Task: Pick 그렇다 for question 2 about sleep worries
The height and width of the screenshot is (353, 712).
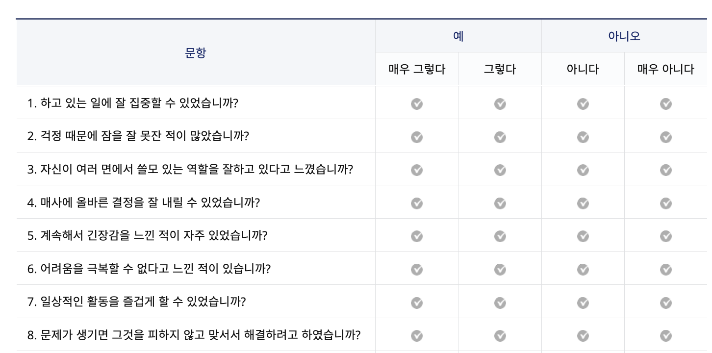Action: [500, 137]
